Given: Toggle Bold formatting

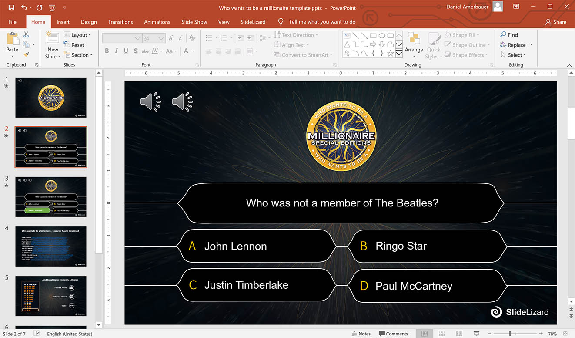Looking at the screenshot, I should tap(107, 51).
